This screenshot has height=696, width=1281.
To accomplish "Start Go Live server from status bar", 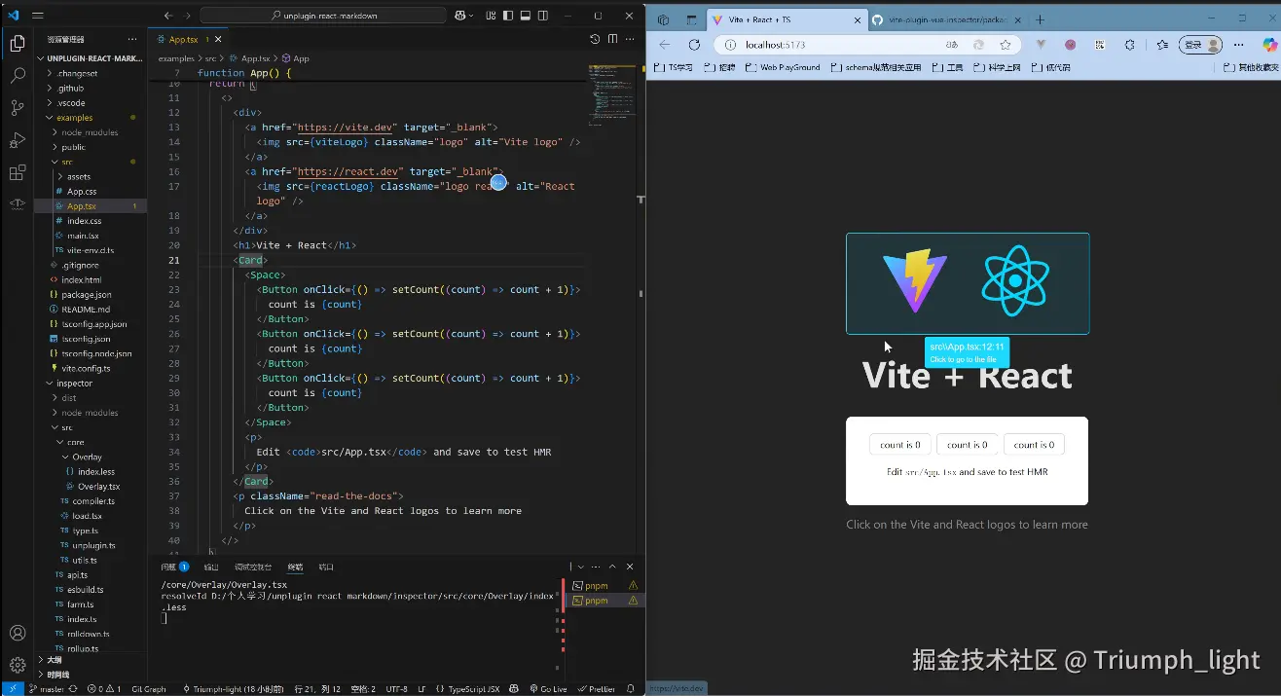I will point(548,688).
